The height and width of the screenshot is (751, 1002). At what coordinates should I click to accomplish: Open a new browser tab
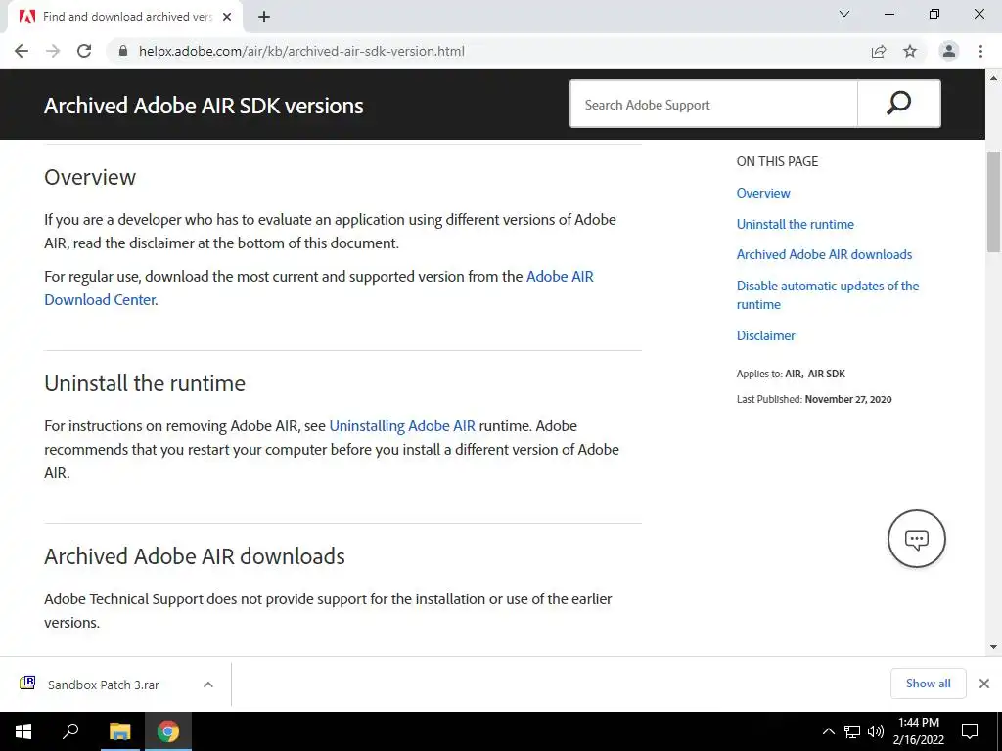coord(264,17)
